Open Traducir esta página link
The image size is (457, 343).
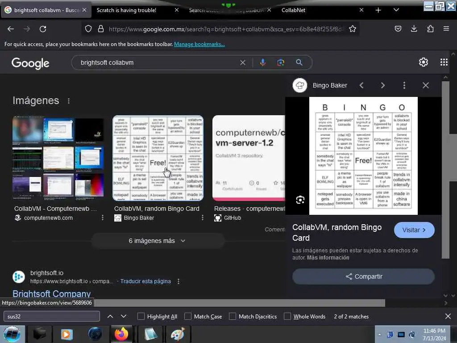click(145, 281)
